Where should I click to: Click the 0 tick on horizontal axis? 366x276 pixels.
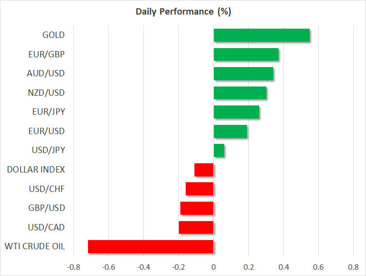(x=213, y=267)
